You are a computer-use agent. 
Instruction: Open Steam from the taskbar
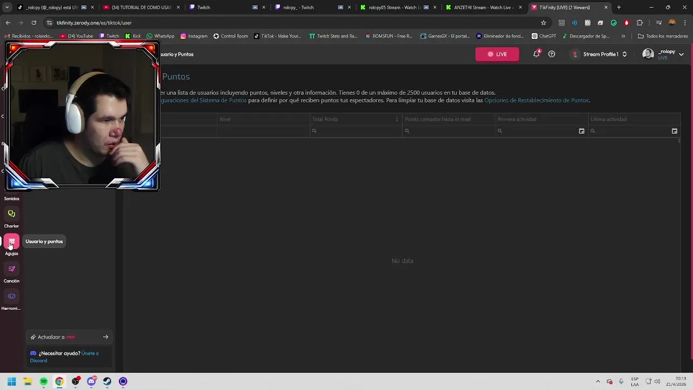click(107, 381)
